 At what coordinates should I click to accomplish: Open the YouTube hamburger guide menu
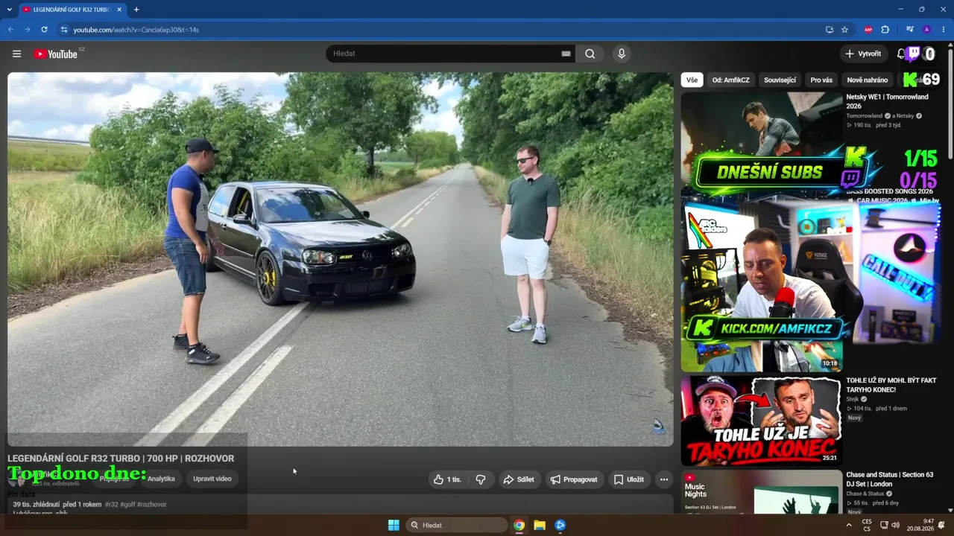point(16,54)
